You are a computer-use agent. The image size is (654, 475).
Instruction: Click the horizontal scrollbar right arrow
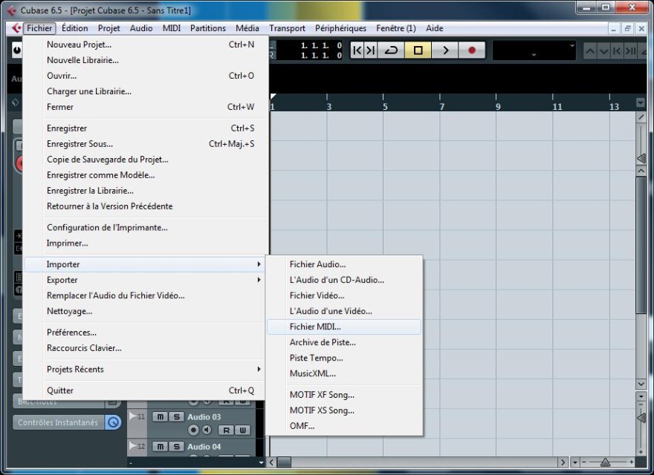coord(563,462)
